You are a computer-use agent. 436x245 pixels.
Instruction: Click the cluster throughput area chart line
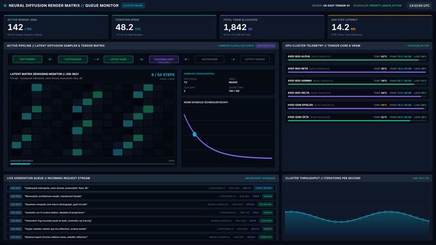click(357, 217)
